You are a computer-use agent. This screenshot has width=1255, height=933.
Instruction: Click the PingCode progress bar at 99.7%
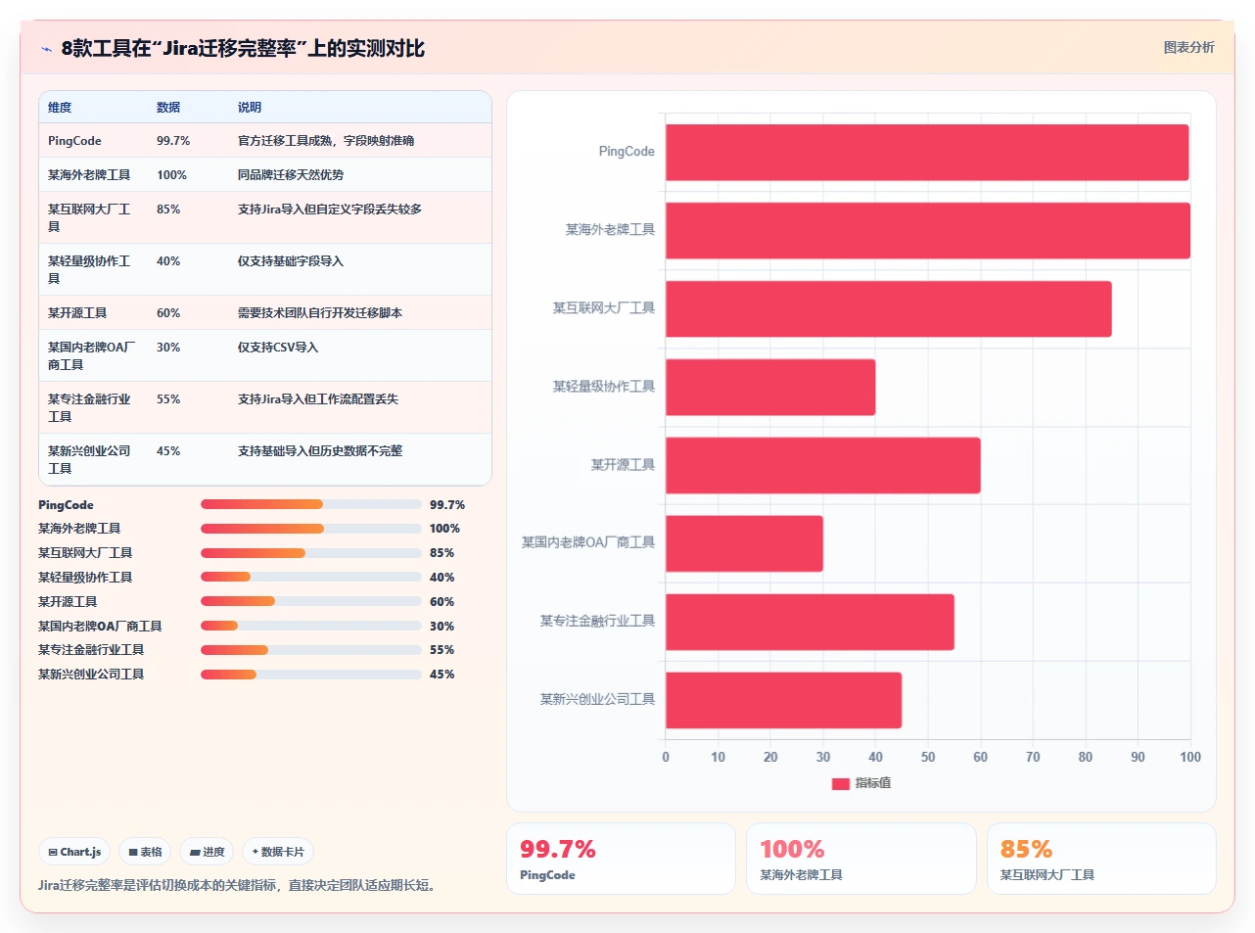[311, 504]
